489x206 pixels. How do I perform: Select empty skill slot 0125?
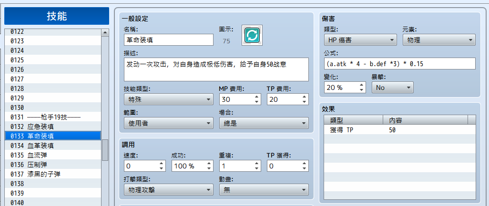pos(53,60)
